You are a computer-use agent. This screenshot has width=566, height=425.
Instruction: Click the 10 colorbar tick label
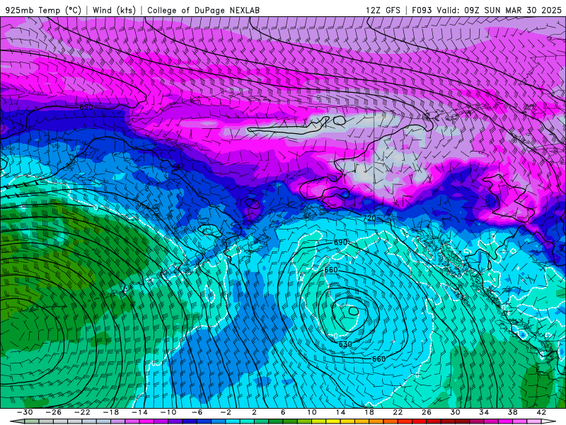311,412
